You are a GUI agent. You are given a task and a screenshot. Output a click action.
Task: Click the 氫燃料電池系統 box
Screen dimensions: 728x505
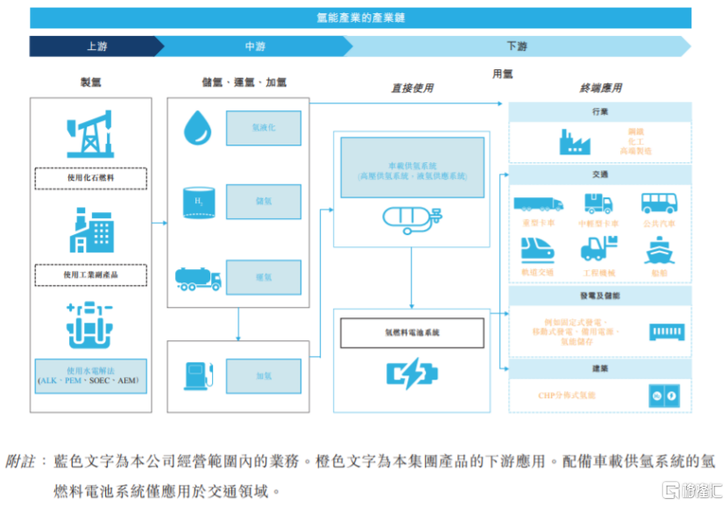(413, 332)
